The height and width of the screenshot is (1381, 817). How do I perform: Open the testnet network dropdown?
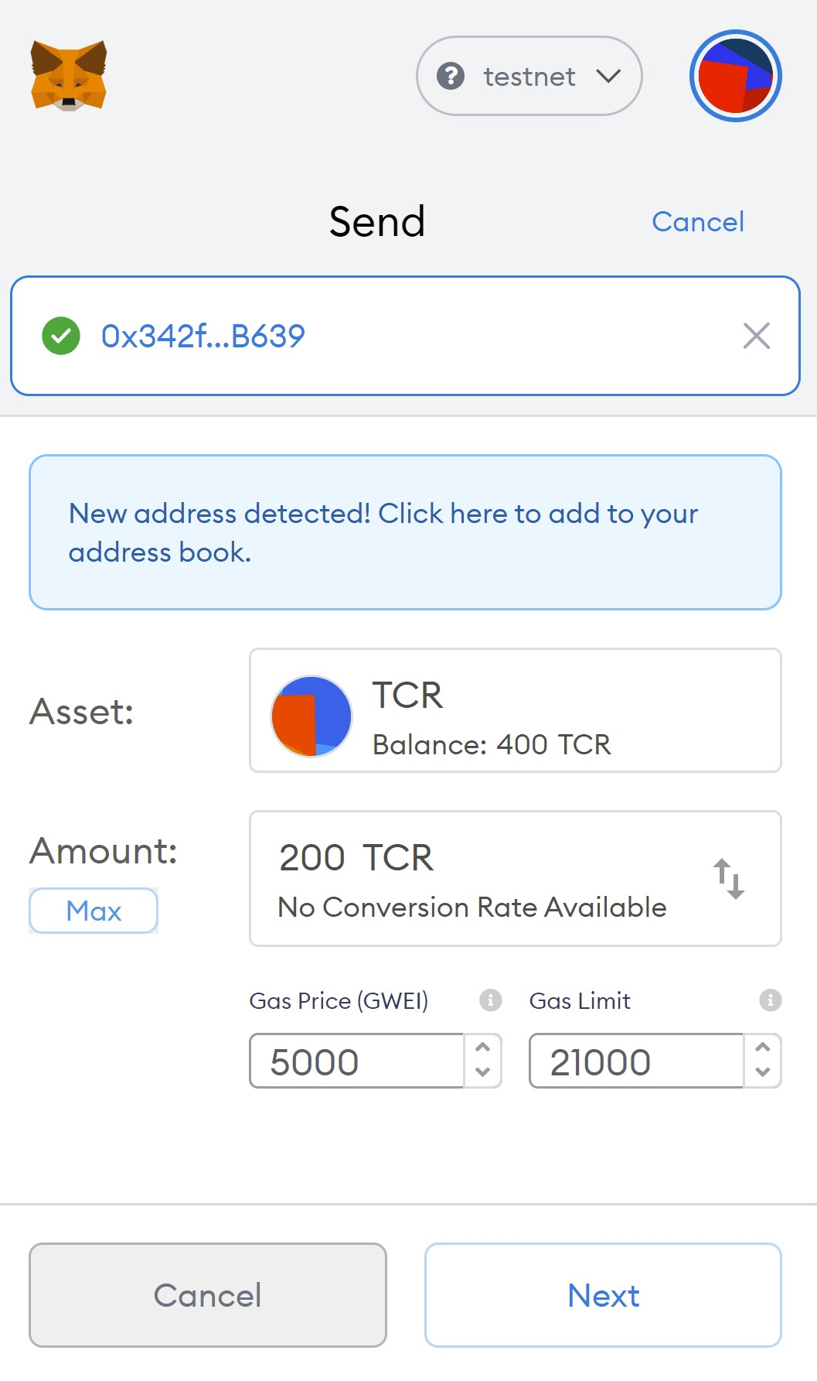tap(529, 76)
